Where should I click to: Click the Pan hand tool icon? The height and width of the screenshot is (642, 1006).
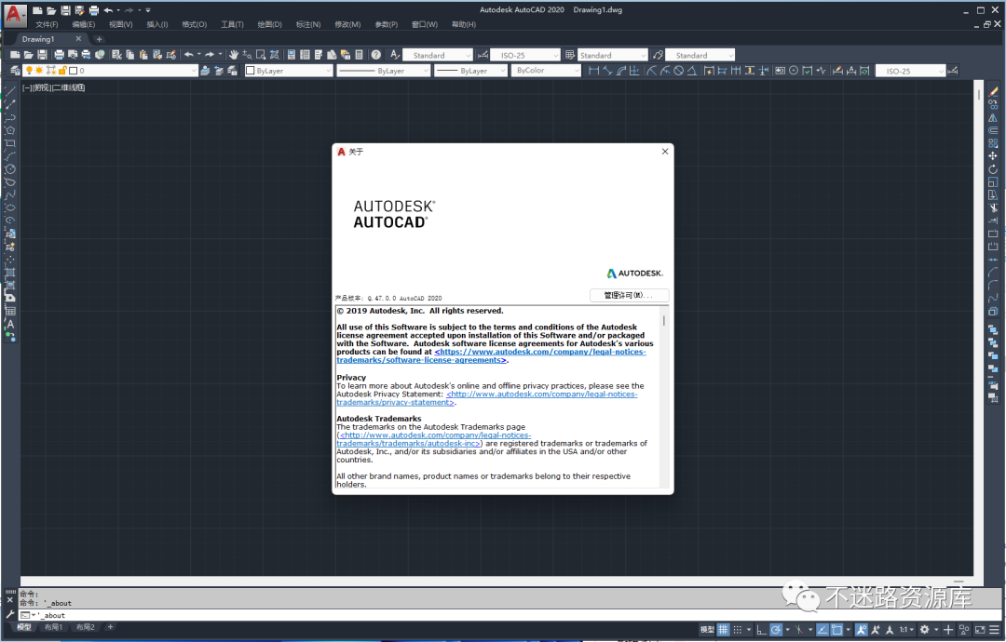[x=234, y=55]
